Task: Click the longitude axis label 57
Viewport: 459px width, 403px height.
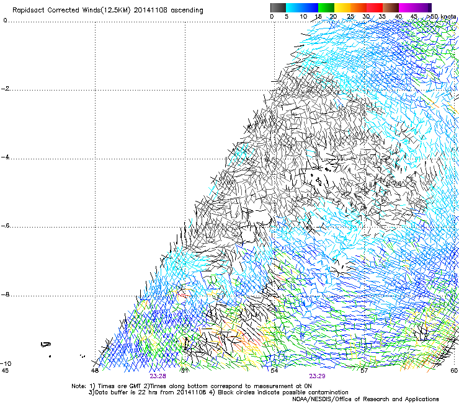Action: pyautogui.click(x=364, y=371)
